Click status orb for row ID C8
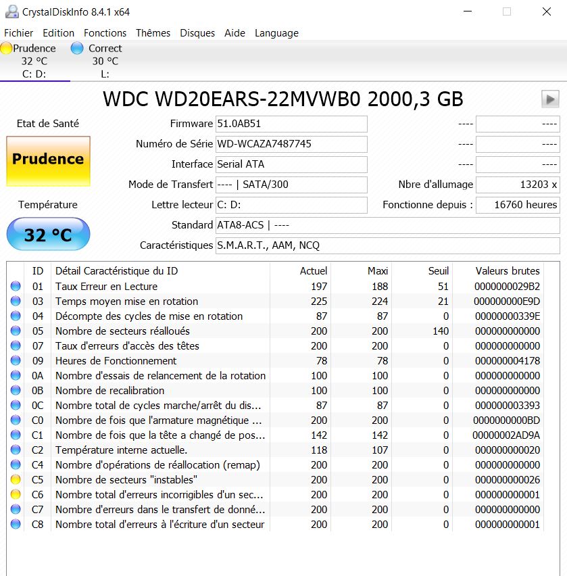This screenshot has width=567, height=576. pyautogui.click(x=16, y=524)
